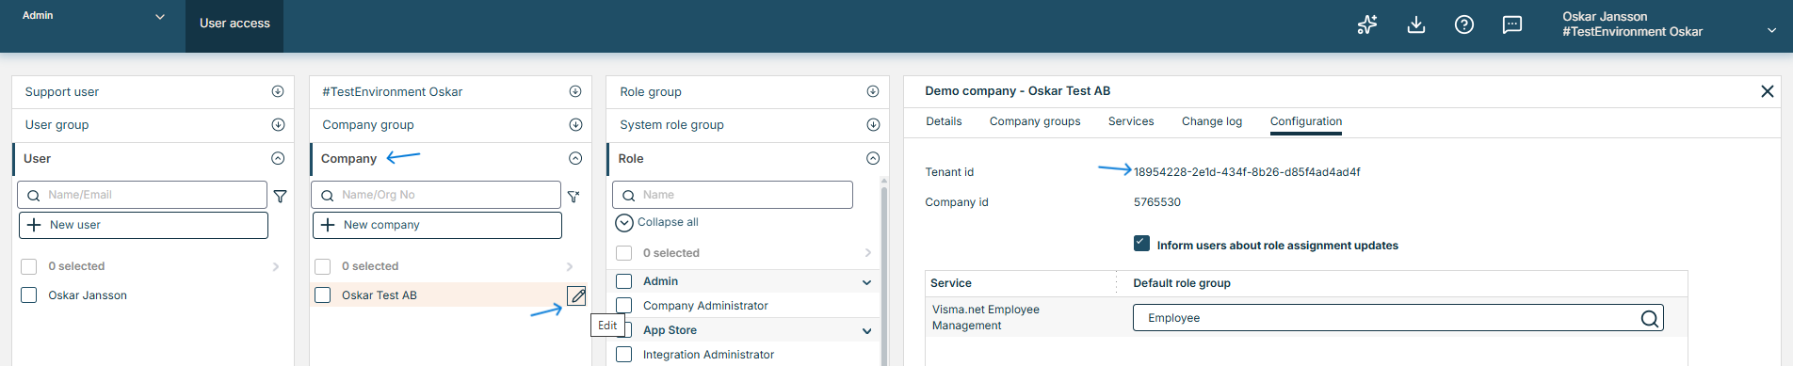Click the Oskar Jansson user row

click(153, 295)
